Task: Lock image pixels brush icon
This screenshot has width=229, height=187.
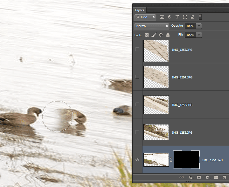Action: 154,35
